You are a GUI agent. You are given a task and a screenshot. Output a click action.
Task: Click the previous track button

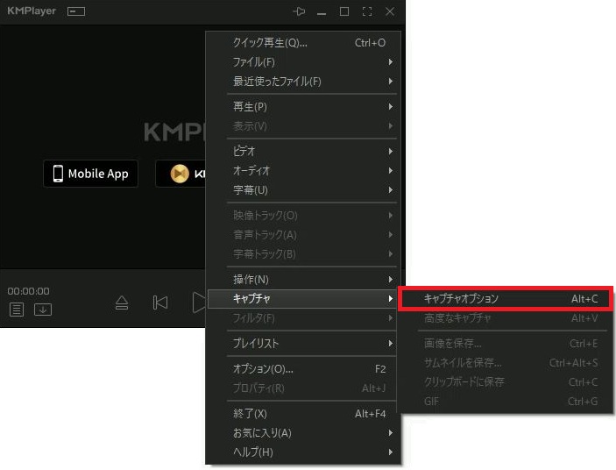160,303
